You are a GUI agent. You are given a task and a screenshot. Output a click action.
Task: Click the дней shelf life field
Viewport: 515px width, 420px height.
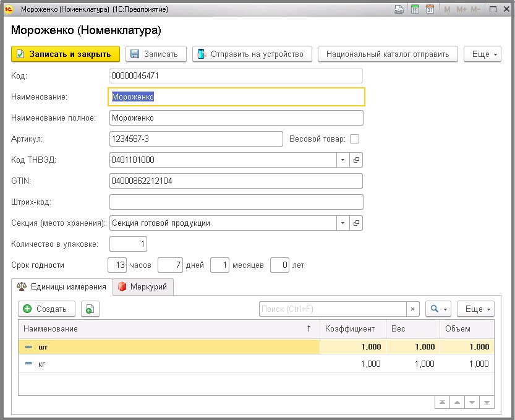tap(170, 265)
